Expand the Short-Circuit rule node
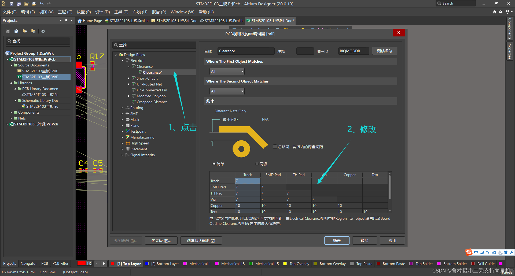The width and height of the screenshot is (515, 276). click(129, 78)
